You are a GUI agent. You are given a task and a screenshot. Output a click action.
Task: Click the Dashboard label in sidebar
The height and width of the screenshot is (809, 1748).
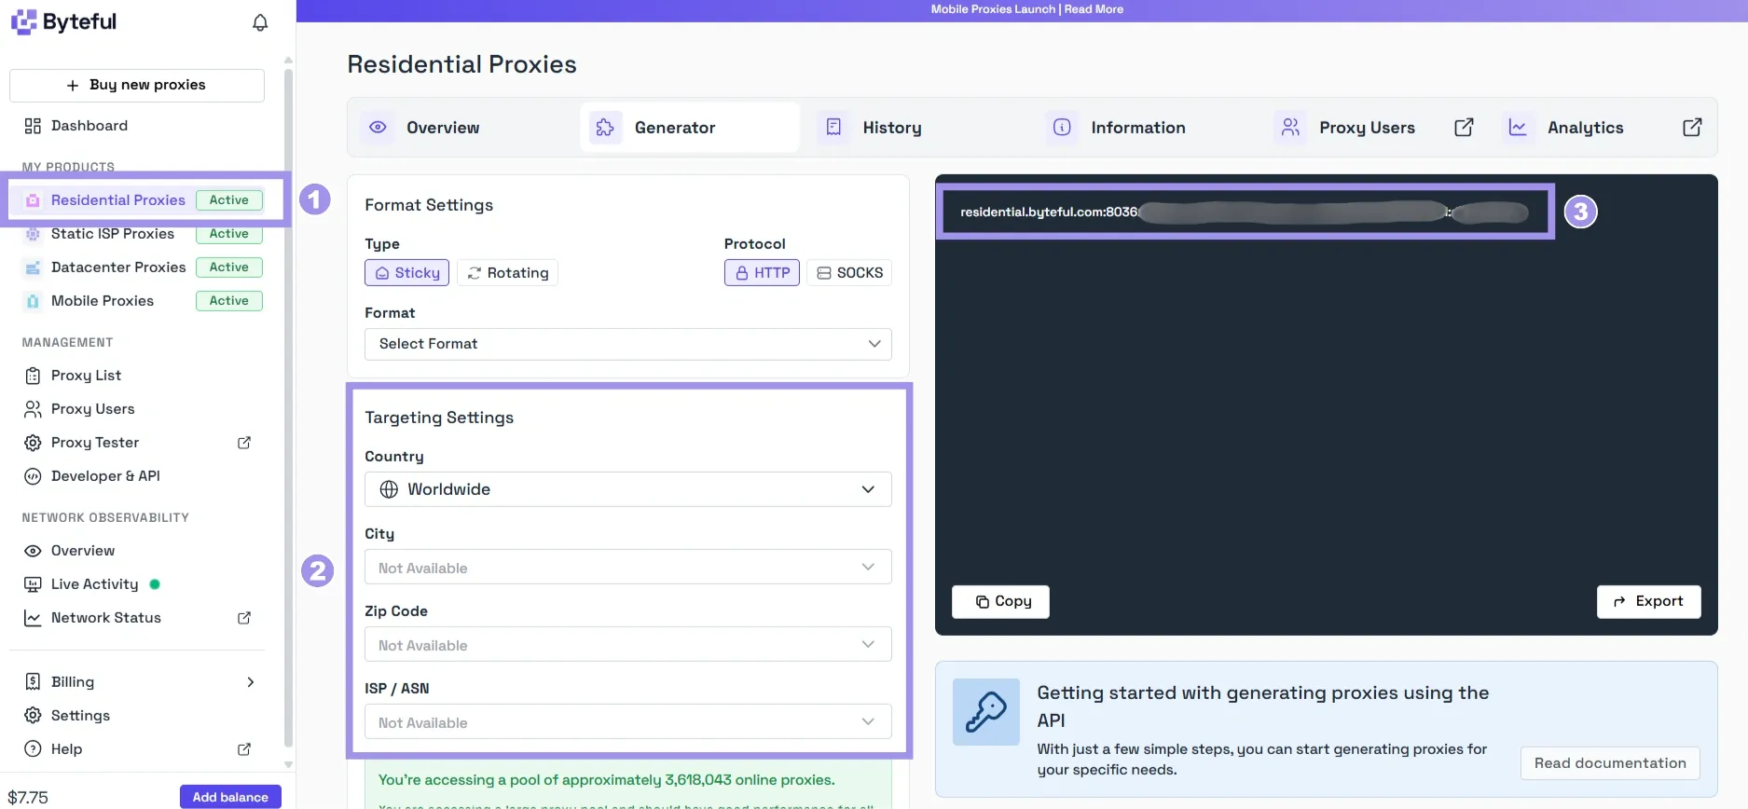click(x=89, y=126)
